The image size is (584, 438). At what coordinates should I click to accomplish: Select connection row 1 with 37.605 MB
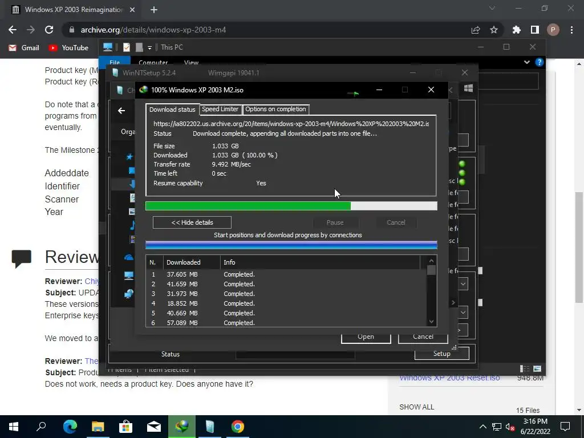[286, 274]
